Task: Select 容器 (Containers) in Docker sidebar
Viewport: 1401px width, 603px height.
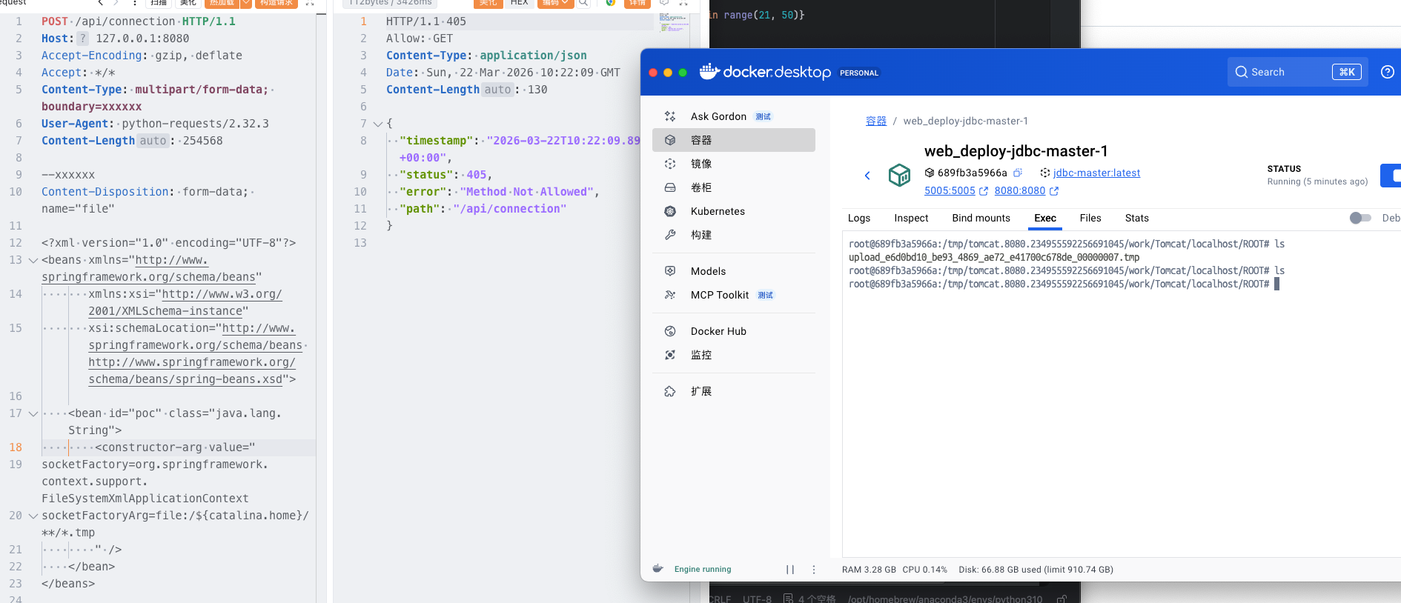Action: (734, 140)
